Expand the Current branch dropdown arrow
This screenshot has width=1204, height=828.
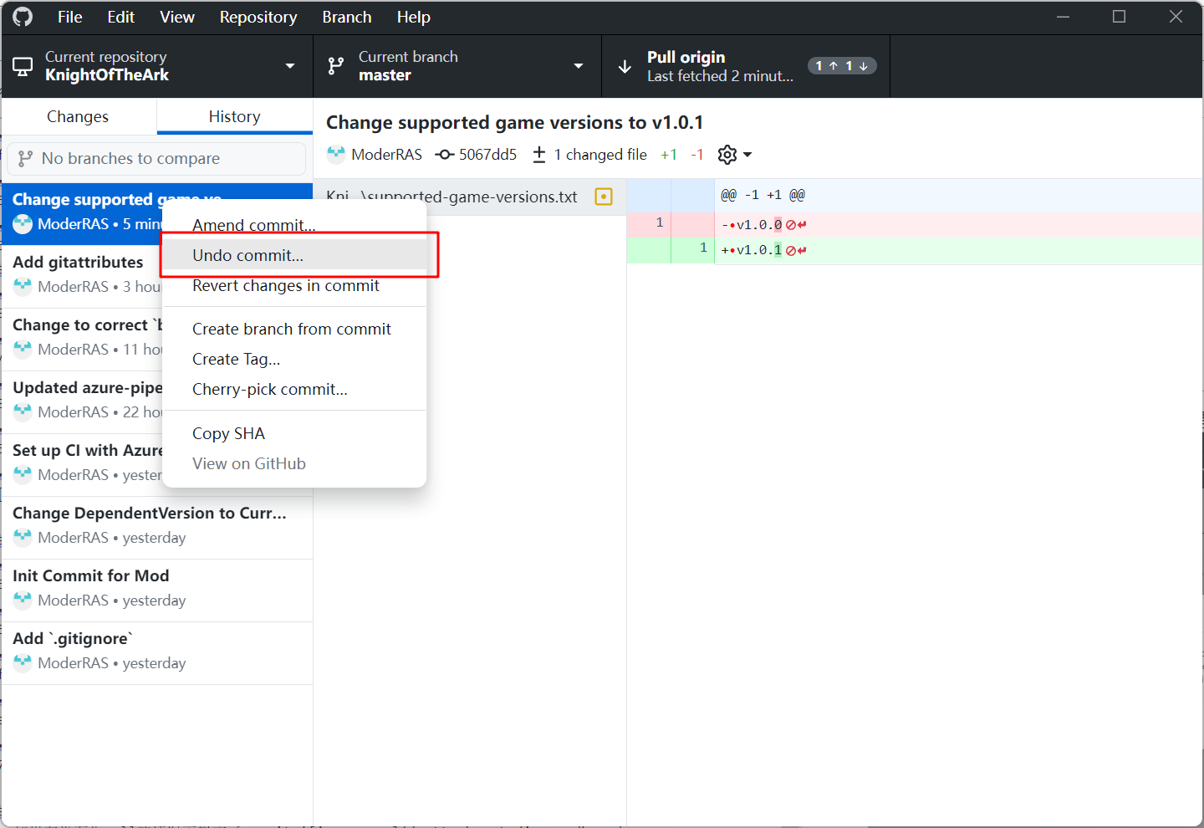pyautogui.click(x=578, y=66)
